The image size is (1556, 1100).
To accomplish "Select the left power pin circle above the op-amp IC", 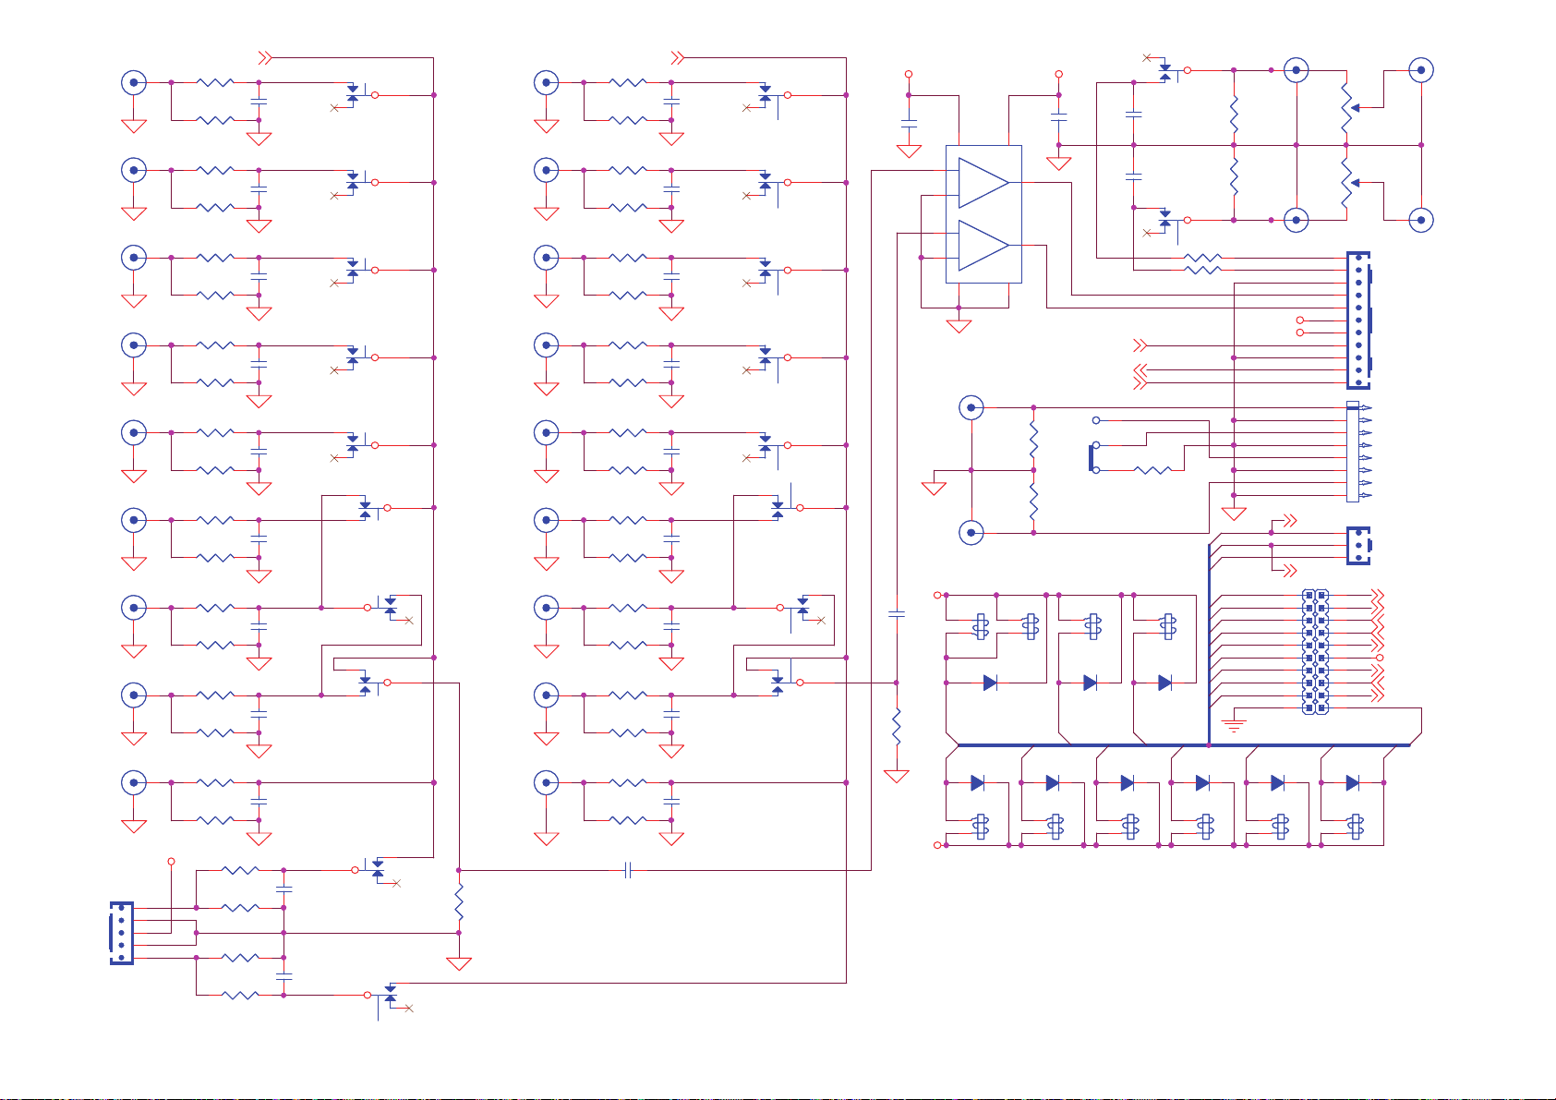I will click(x=909, y=74).
